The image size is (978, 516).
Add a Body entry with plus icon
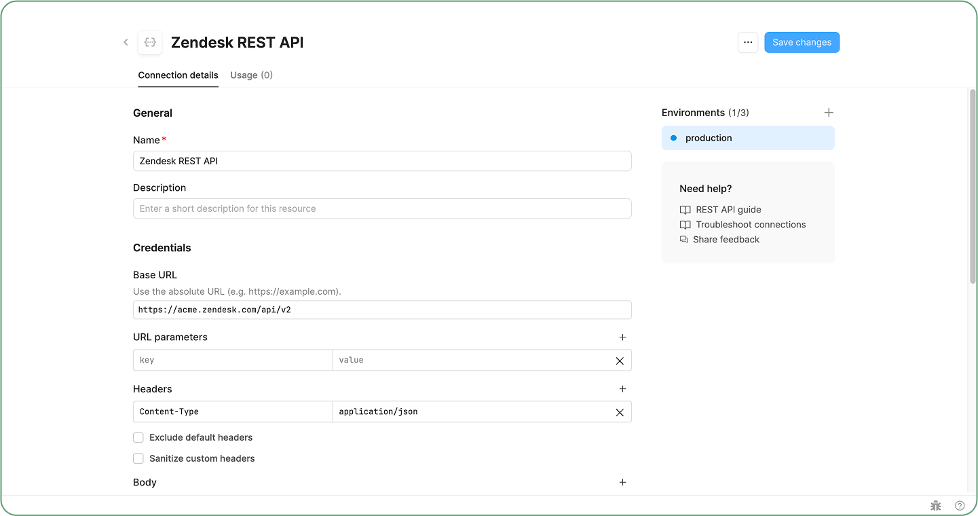click(x=623, y=483)
